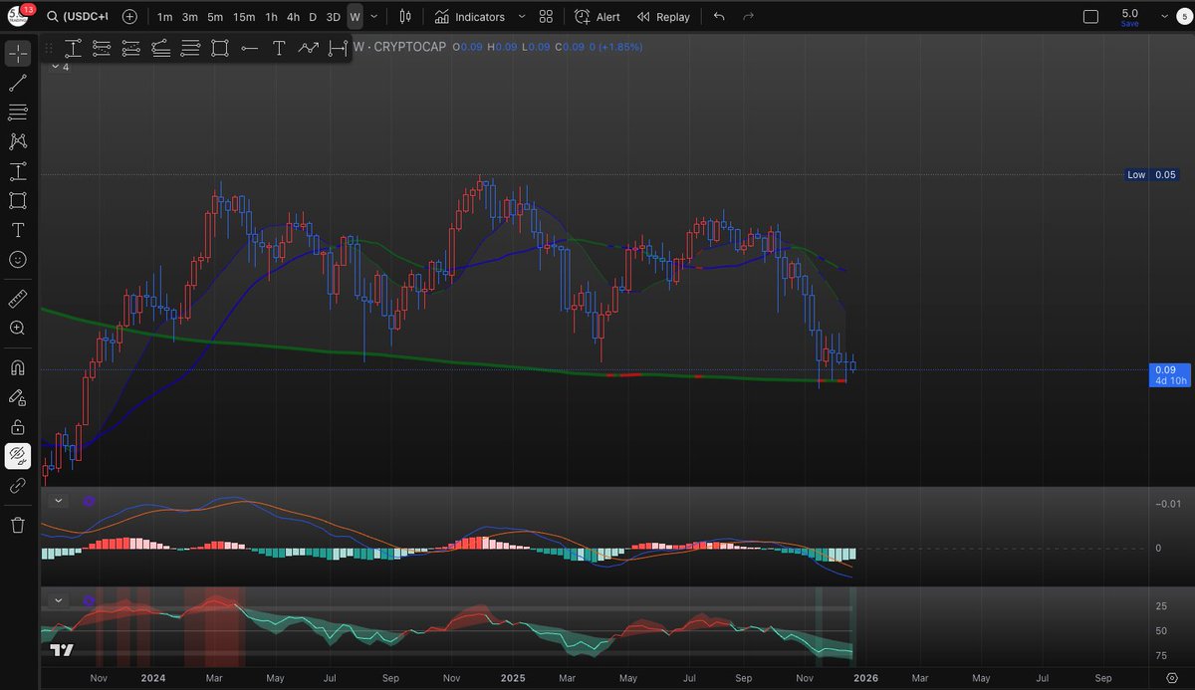The height and width of the screenshot is (690, 1195).
Task: Click the TradingView logo on chart
Action: (x=62, y=650)
